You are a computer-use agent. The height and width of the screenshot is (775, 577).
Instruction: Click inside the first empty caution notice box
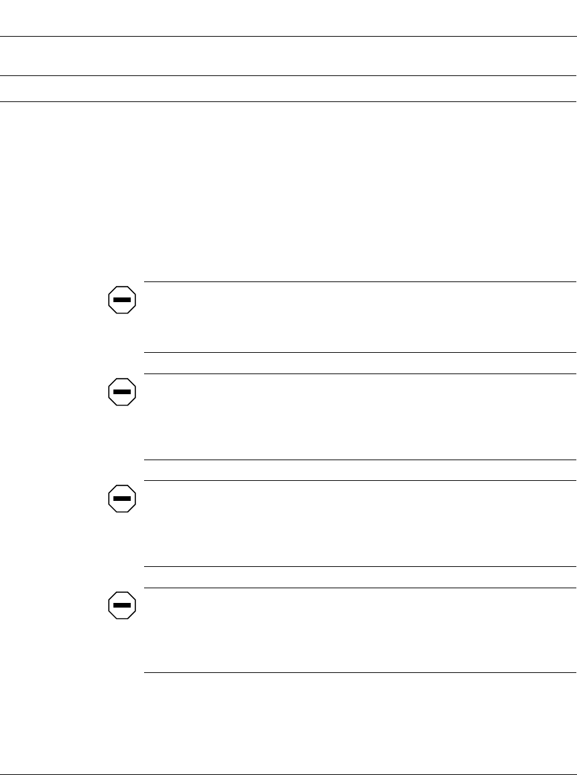360,317
